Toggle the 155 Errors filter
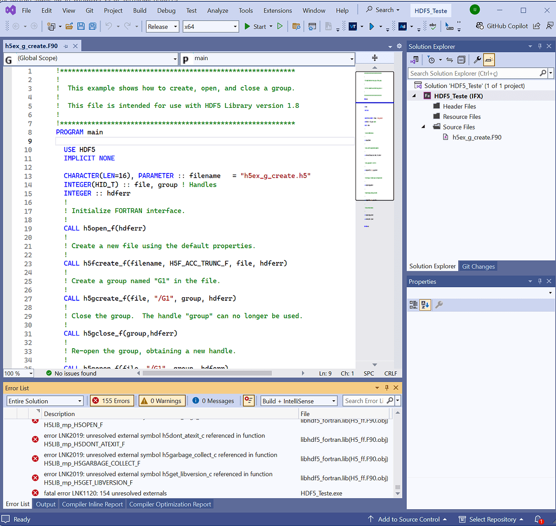The height and width of the screenshot is (526, 556). (x=111, y=400)
